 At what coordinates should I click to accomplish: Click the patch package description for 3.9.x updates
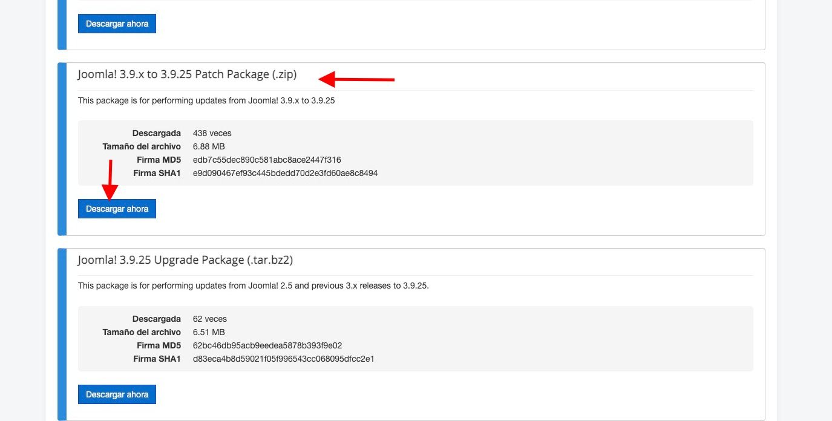[x=206, y=101]
